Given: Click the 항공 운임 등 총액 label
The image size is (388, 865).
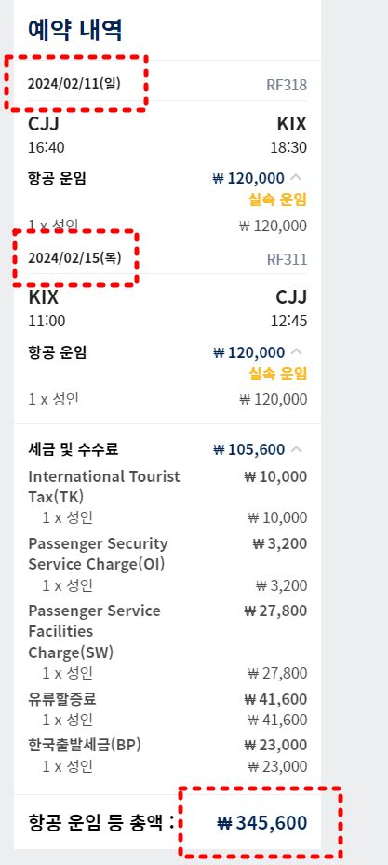Looking at the screenshot, I should tap(101, 822).
